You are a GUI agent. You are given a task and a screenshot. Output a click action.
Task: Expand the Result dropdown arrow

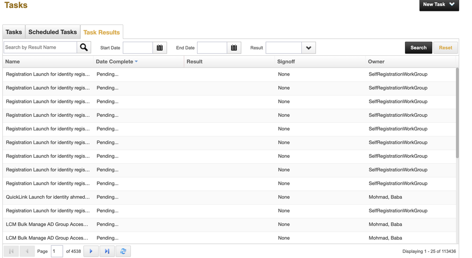point(309,48)
